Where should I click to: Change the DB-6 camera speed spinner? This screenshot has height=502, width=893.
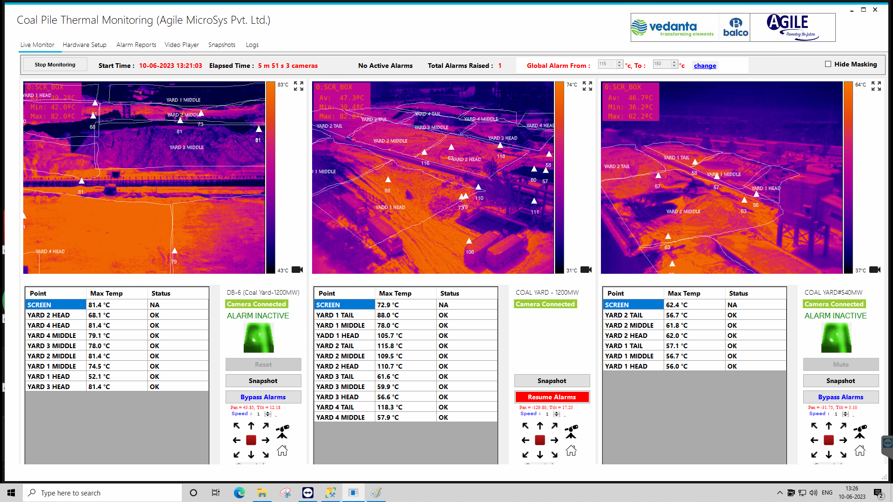point(267,414)
